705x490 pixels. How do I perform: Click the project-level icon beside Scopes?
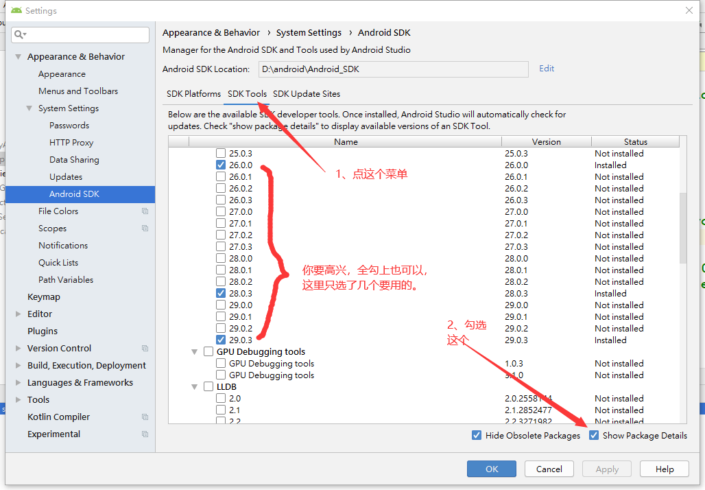pyautogui.click(x=145, y=228)
